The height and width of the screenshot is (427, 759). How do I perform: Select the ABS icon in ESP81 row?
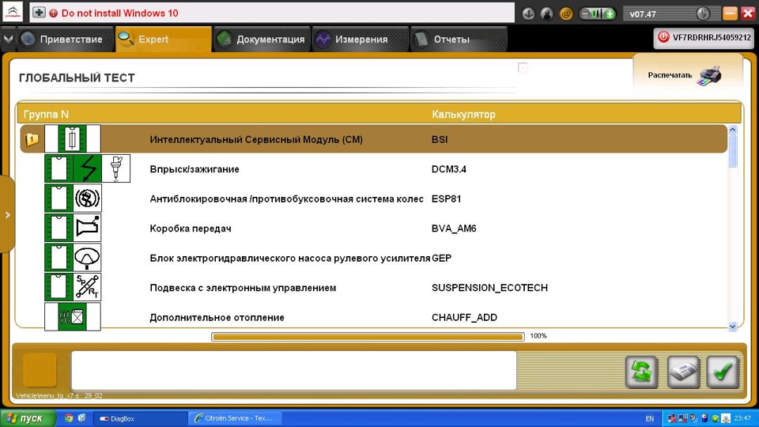[87, 198]
